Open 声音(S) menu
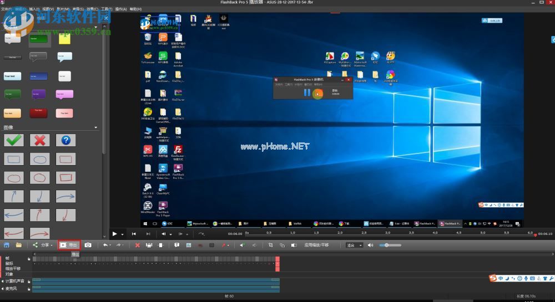Image resolution: width=555 pixels, height=302 pixels. (78, 9)
